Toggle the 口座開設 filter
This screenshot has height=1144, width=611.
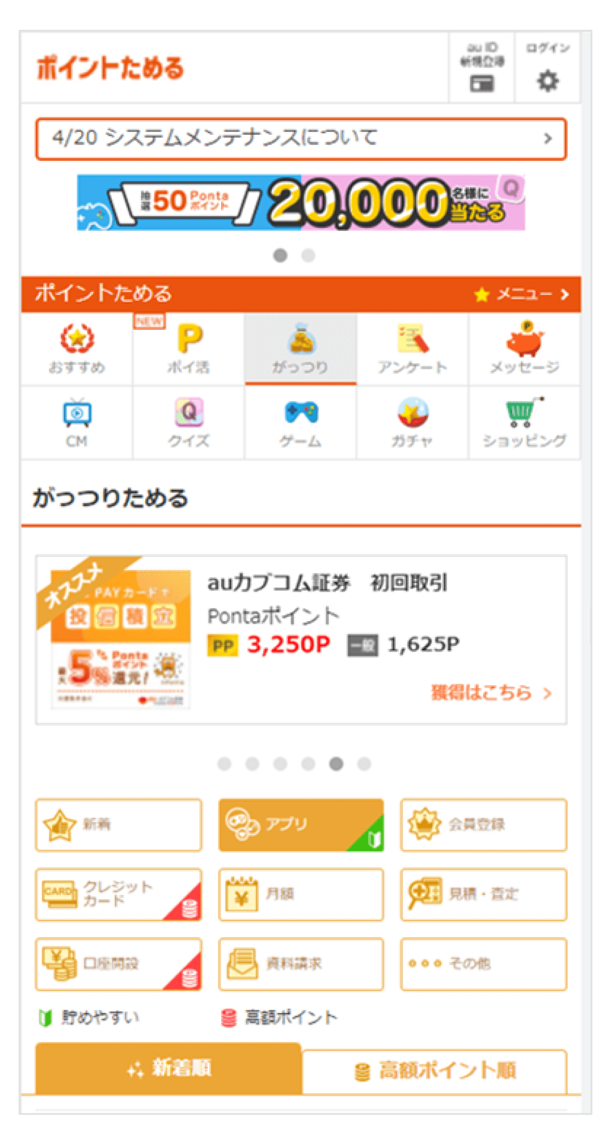point(119,964)
